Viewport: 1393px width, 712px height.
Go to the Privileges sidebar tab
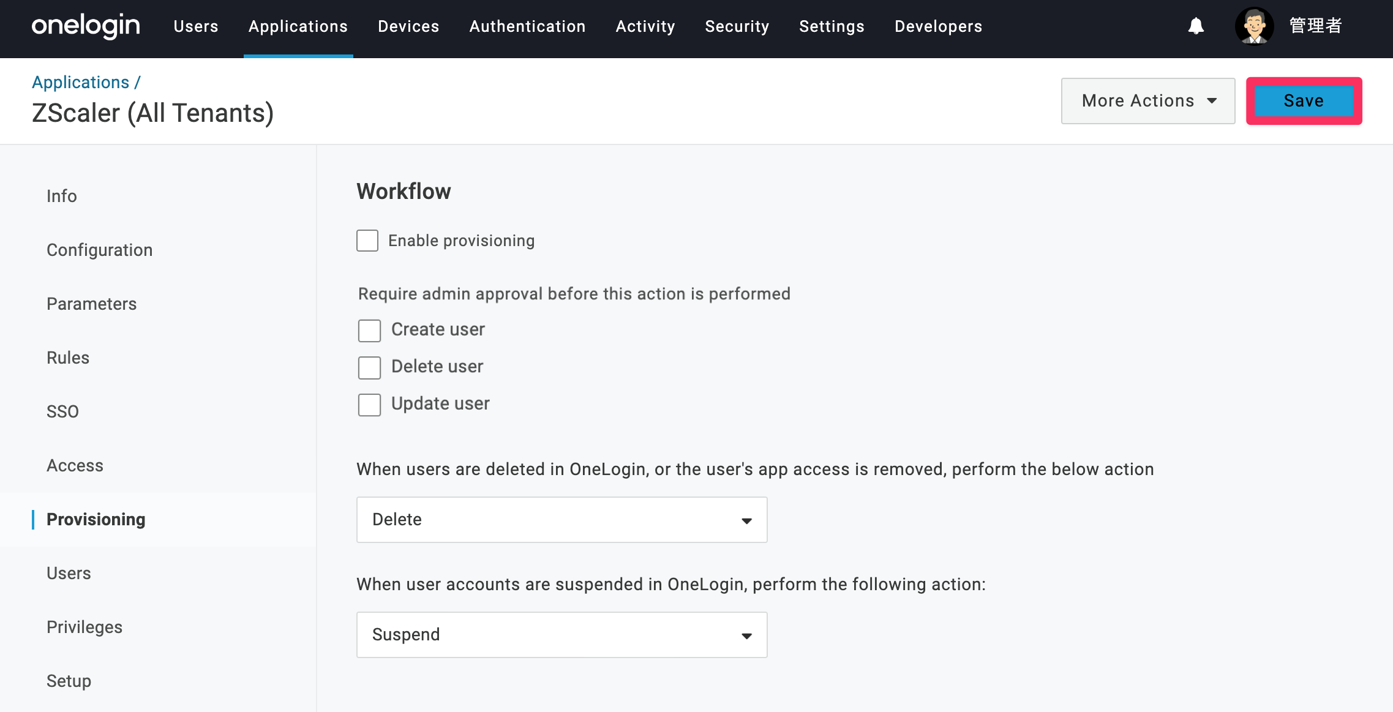pos(84,627)
